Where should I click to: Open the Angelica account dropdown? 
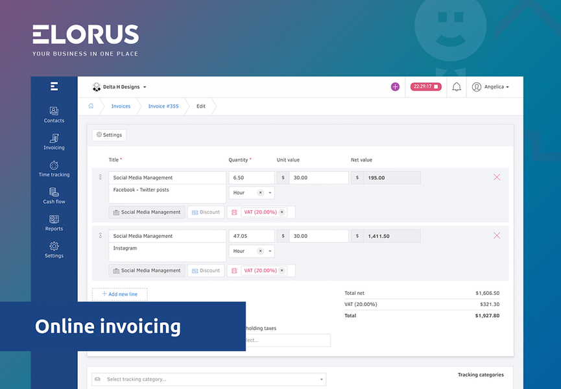(x=494, y=86)
